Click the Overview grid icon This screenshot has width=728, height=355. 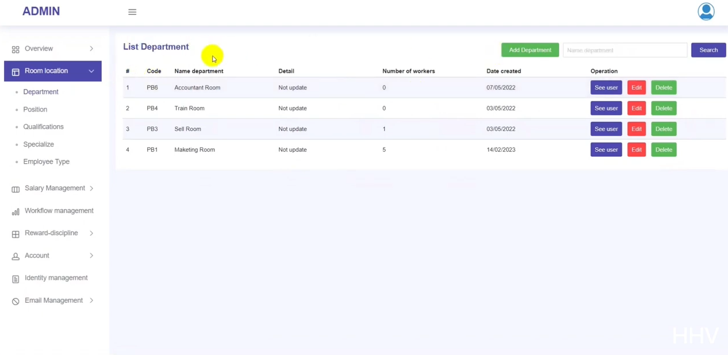click(x=16, y=49)
